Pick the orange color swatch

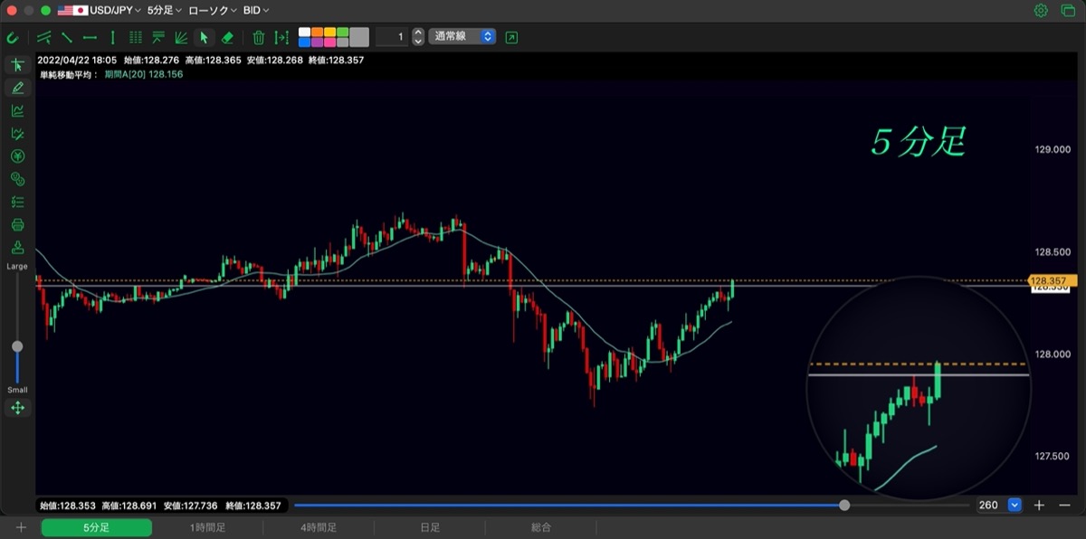coord(317,32)
